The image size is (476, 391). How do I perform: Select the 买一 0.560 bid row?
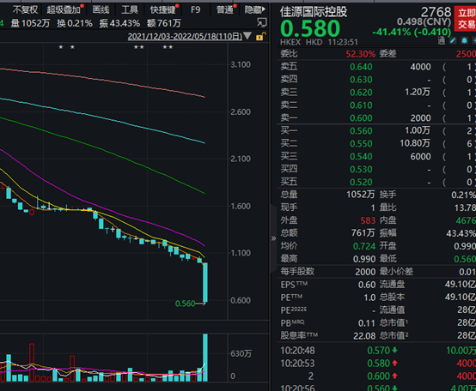pyautogui.click(x=376, y=131)
